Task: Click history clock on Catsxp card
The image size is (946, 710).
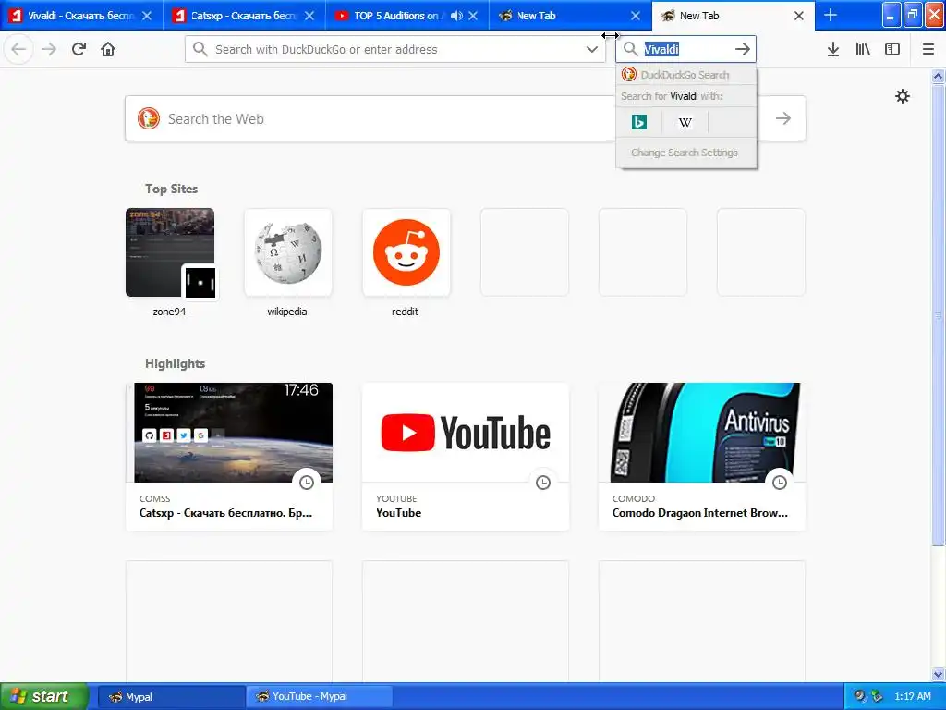Action: pyautogui.click(x=307, y=483)
